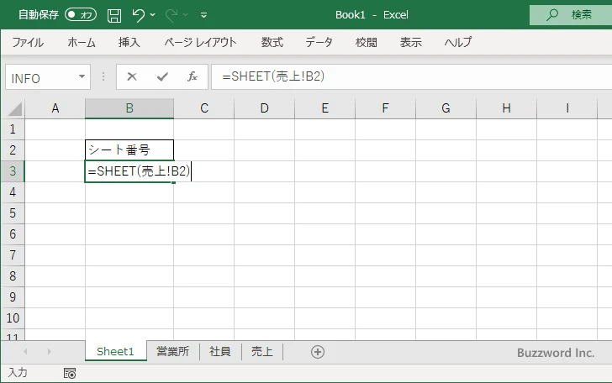Open the 数式 (Formulas) tab
This screenshot has height=383, width=612.
coord(272,42)
